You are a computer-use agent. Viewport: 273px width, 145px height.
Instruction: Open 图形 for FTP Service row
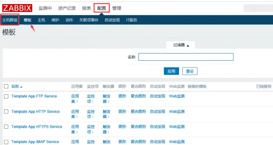[122, 96]
